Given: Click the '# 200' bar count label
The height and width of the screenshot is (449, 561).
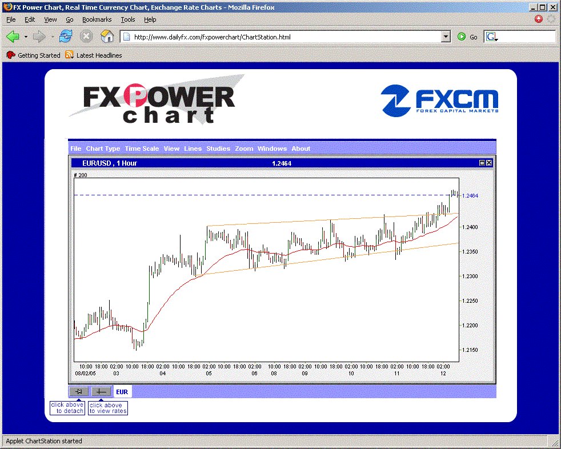Looking at the screenshot, I should [x=81, y=175].
